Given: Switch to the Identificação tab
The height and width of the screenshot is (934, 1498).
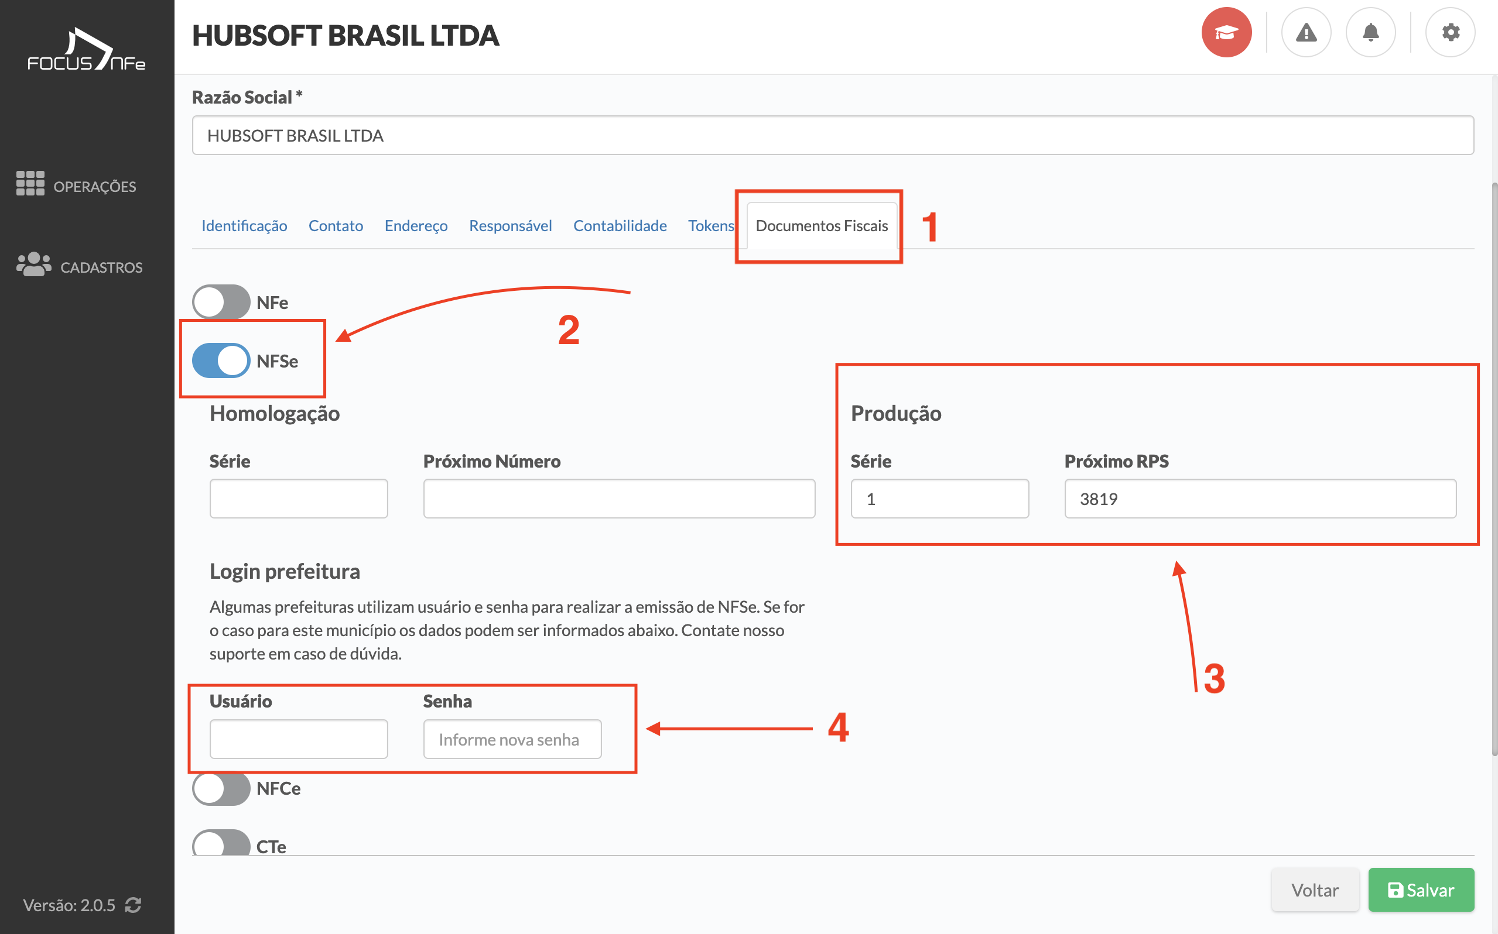Looking at the screenshot, I should point(244,226).
